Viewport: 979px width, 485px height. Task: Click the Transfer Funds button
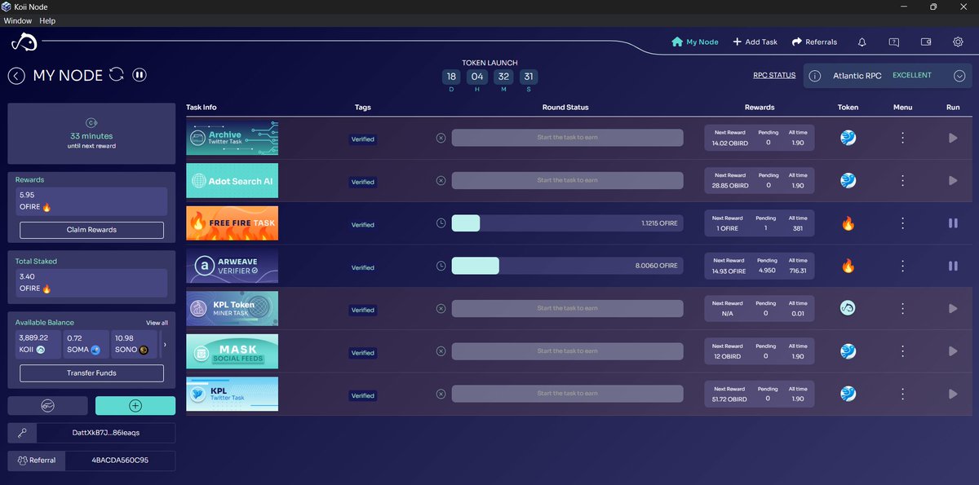[x=91, y=373]
